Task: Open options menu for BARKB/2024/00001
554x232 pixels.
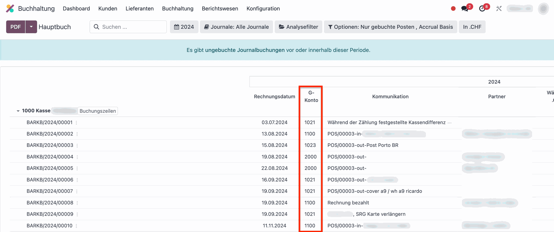Action: click(76, 123)
